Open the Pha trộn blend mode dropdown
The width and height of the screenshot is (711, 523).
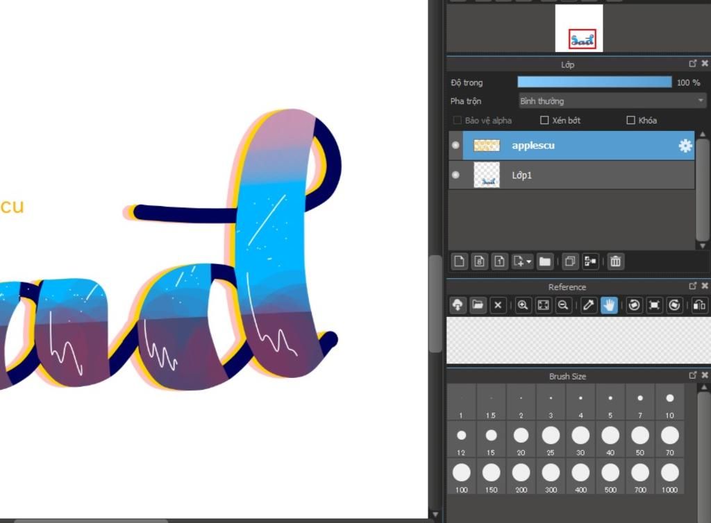pyautogui.click(x=612, y=101)
